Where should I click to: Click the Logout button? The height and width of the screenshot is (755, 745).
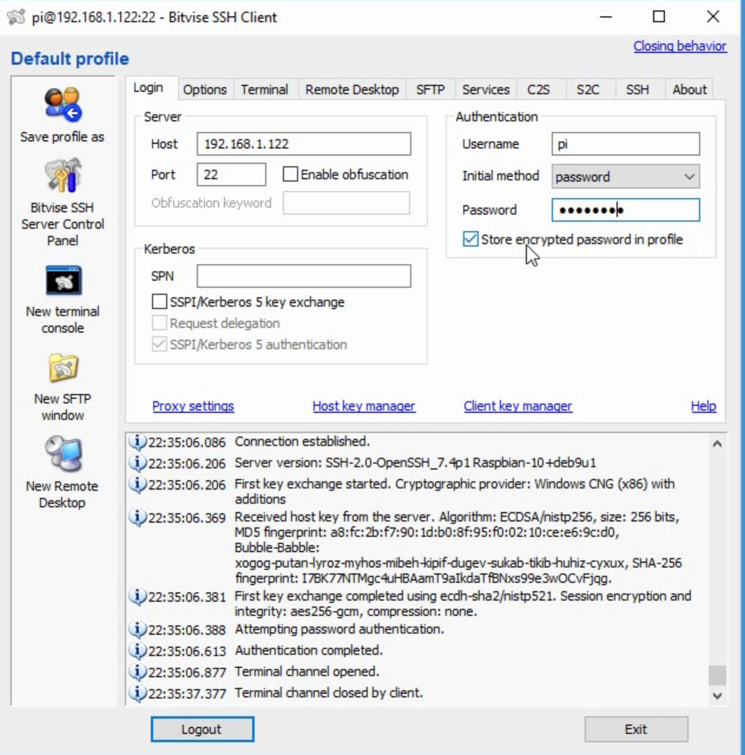pyautogui.click(x=202, y=729)
